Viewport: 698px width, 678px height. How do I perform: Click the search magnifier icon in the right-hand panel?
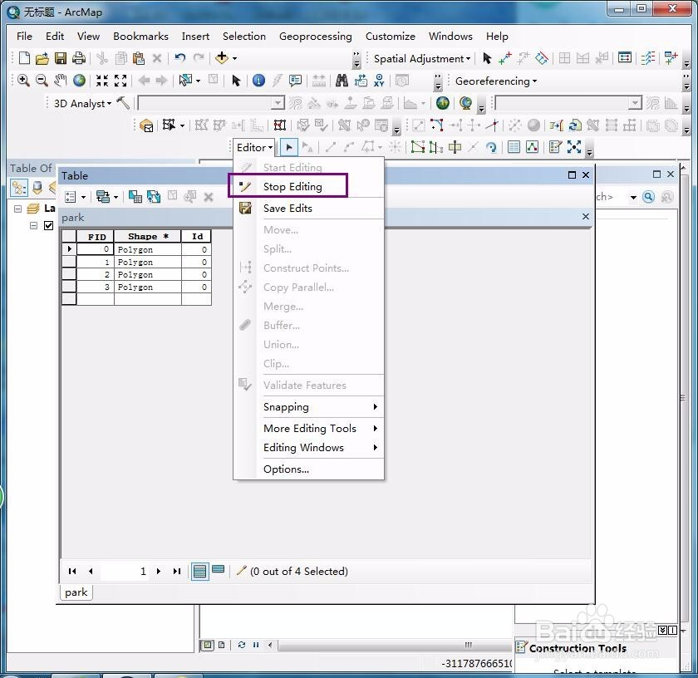tap(649, 196)
